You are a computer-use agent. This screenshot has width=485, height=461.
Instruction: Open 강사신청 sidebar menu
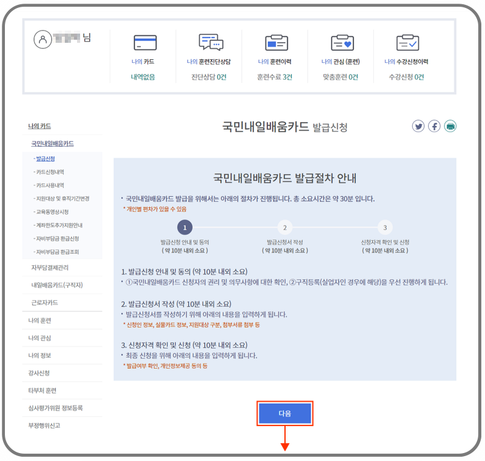pos(39,373)
